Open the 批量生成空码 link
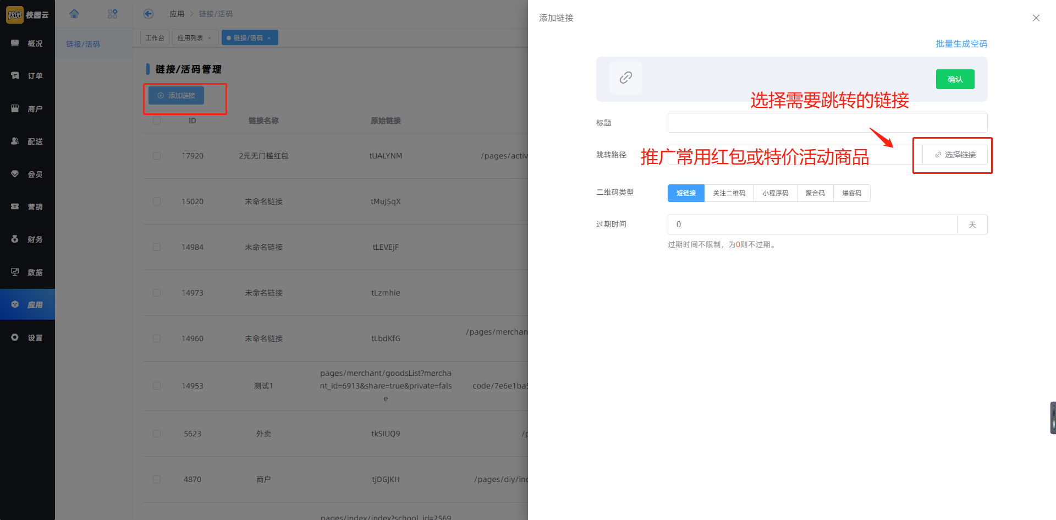The height and width of the screenshot is (520, 1056). click(x=961, y=43)
